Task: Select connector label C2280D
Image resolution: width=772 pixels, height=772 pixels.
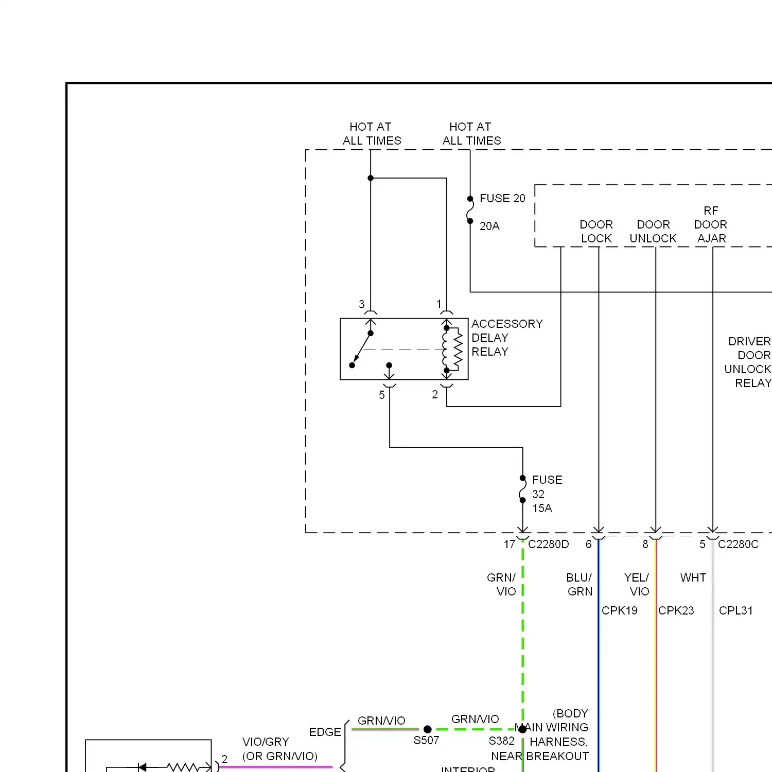Action: tap(549, 544)
